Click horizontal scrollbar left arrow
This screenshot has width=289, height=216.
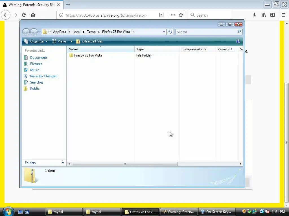[x=69, y=164]
